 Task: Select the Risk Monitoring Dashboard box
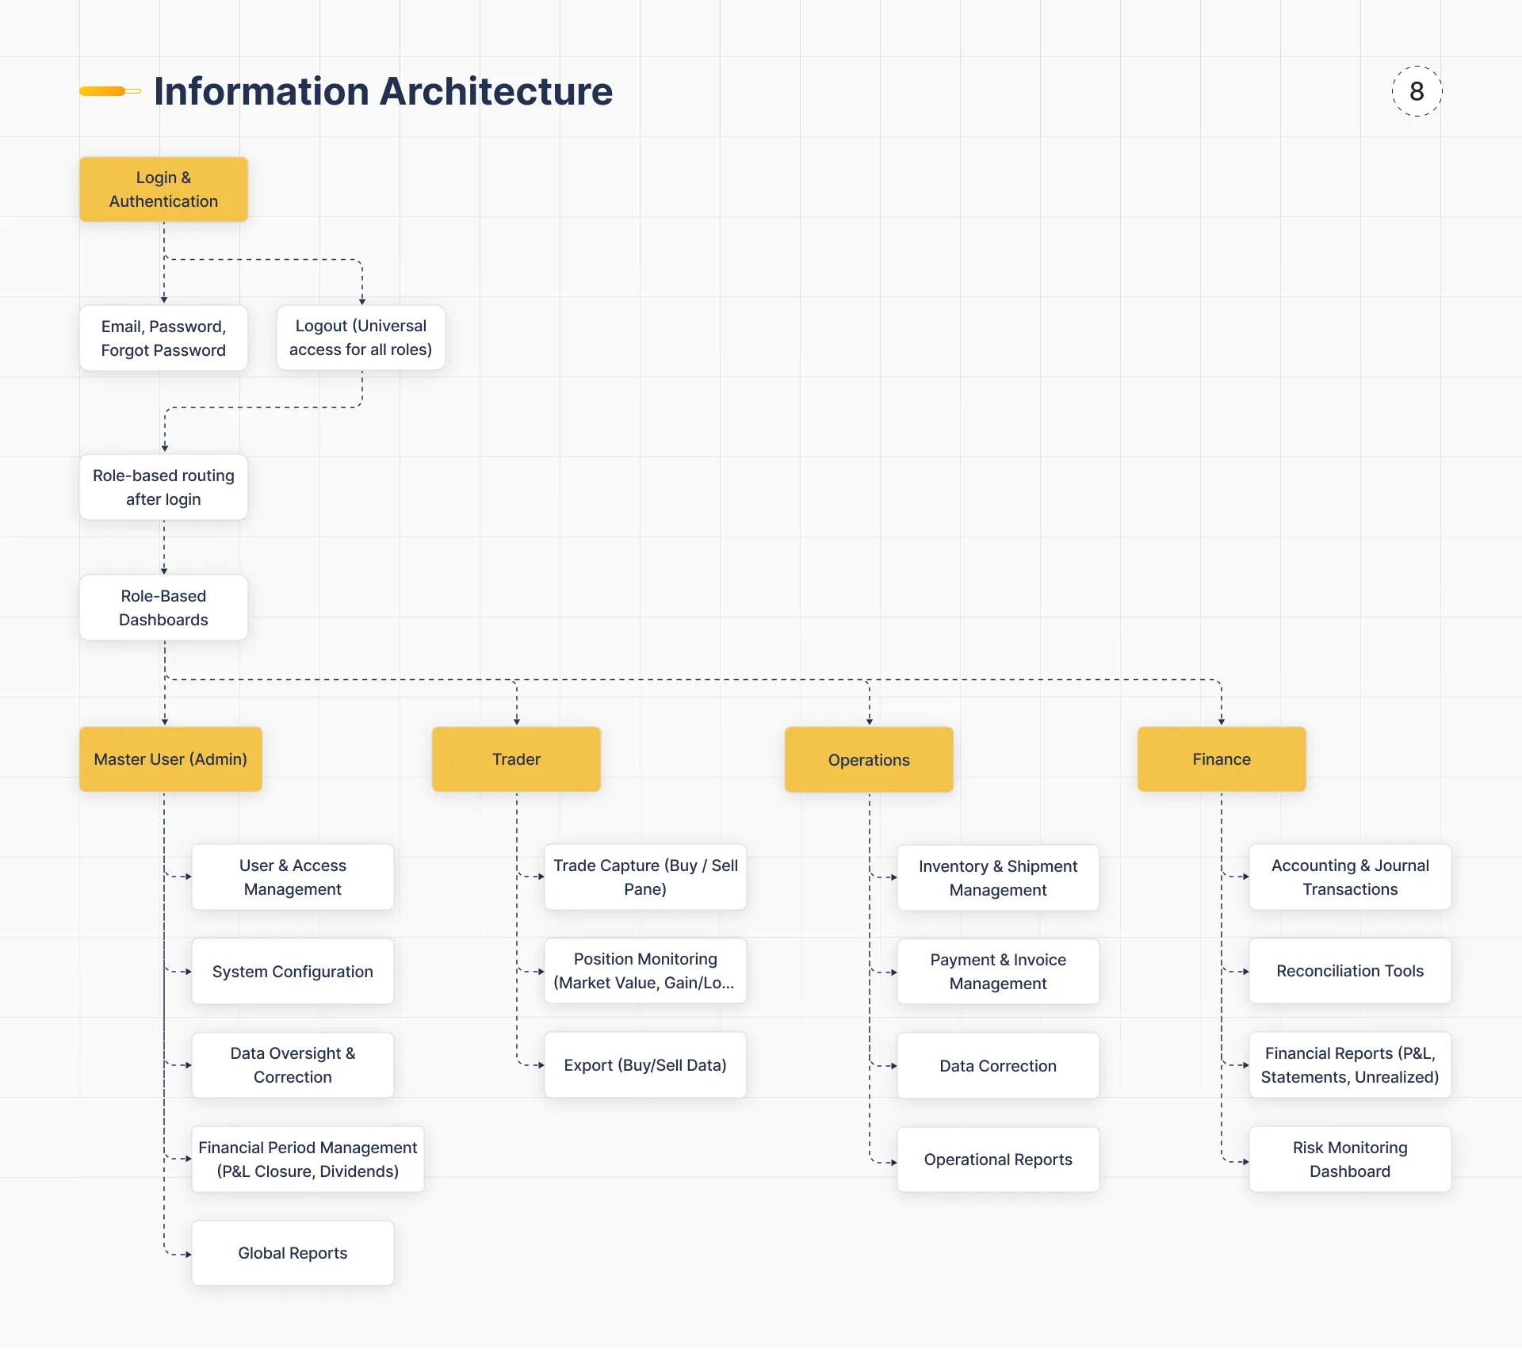click(1350, 1160)
